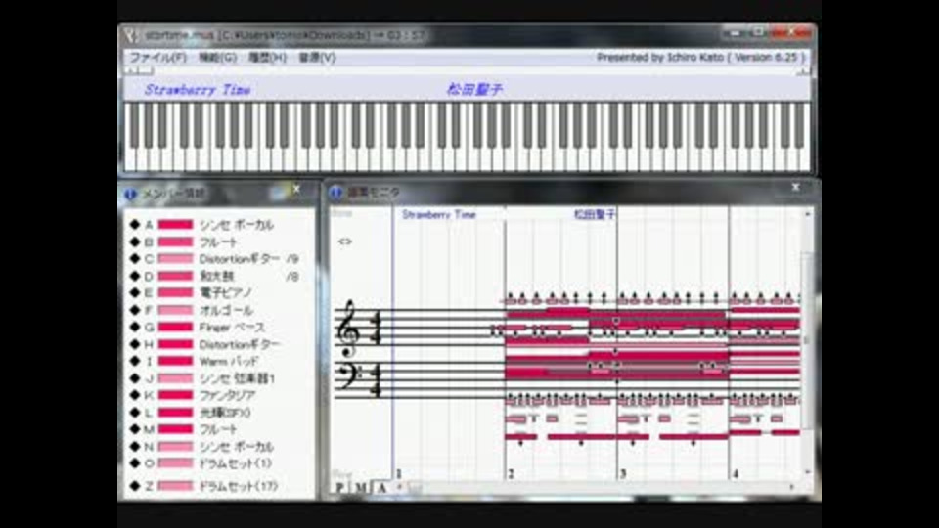Click measure number 1 marker
Viewport: 939px width, 528px height.
click(x=398, y=473)
